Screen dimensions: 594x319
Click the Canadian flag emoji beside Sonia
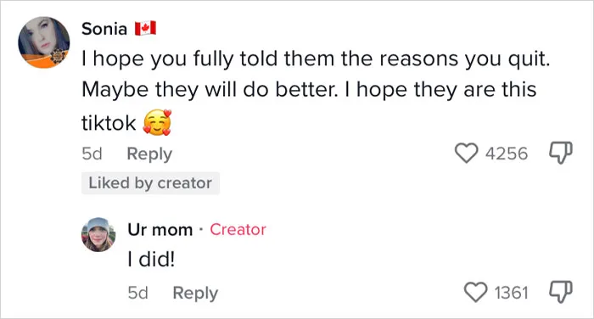[145, 28]
